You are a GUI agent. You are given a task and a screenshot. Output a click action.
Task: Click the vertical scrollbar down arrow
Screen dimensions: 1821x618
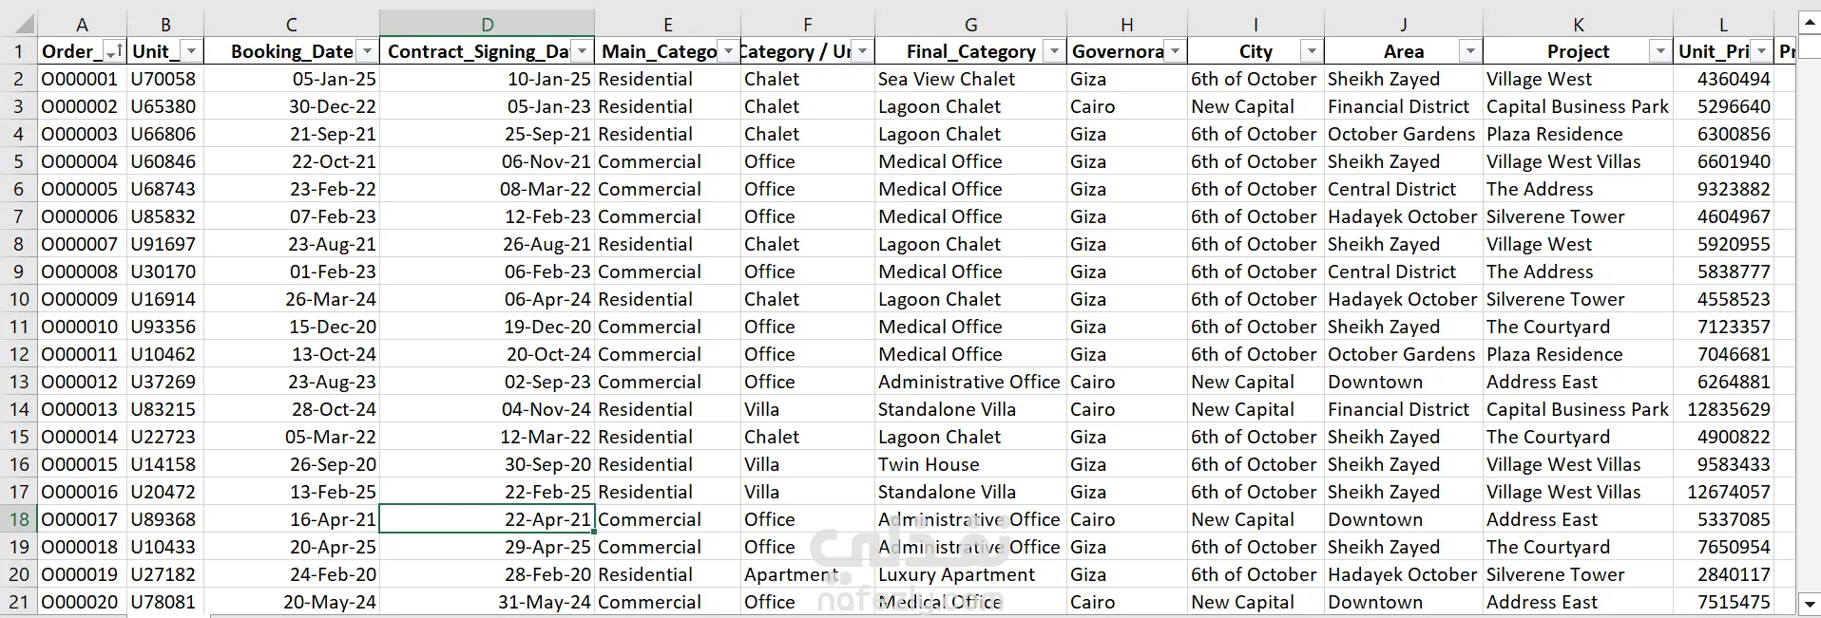click(1809, 603)
